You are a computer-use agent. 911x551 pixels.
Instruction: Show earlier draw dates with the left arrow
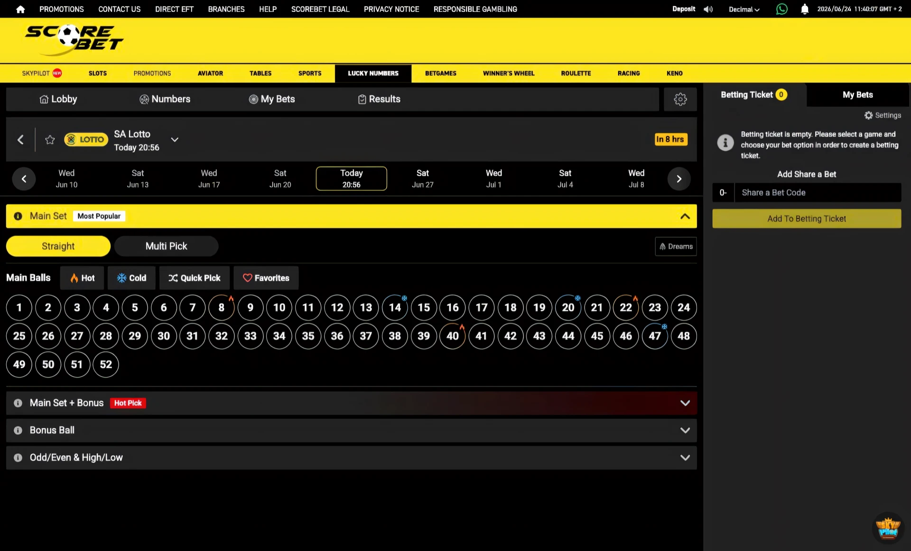(x=24, y=179)
